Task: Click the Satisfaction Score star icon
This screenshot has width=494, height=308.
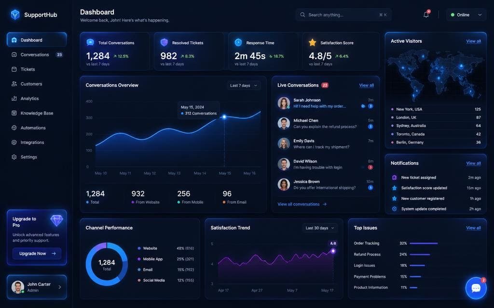Action: click(x=312, y=42)
